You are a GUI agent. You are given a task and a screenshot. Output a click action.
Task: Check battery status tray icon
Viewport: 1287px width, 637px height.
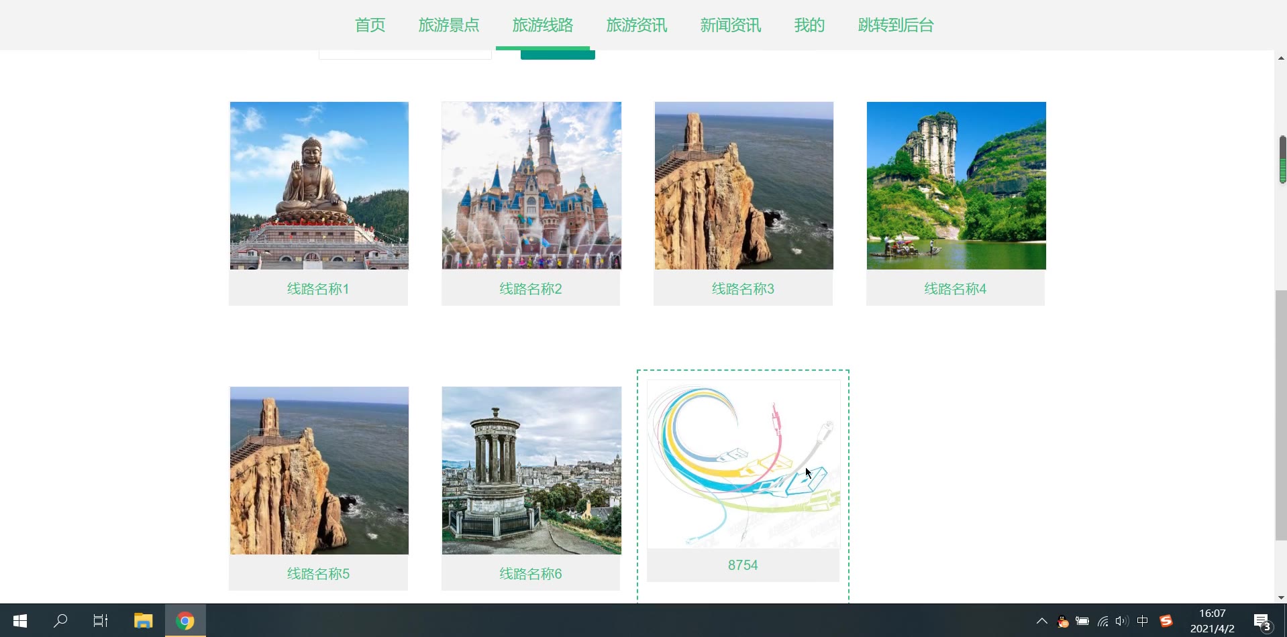[1082, 621]
